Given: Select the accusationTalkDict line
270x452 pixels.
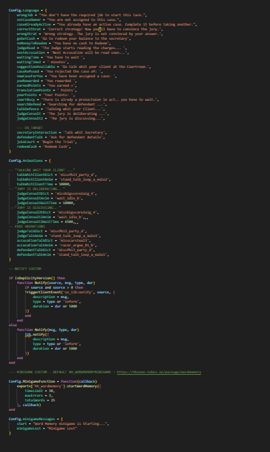Looking at the screenshot, I should (x=54, y=241).
